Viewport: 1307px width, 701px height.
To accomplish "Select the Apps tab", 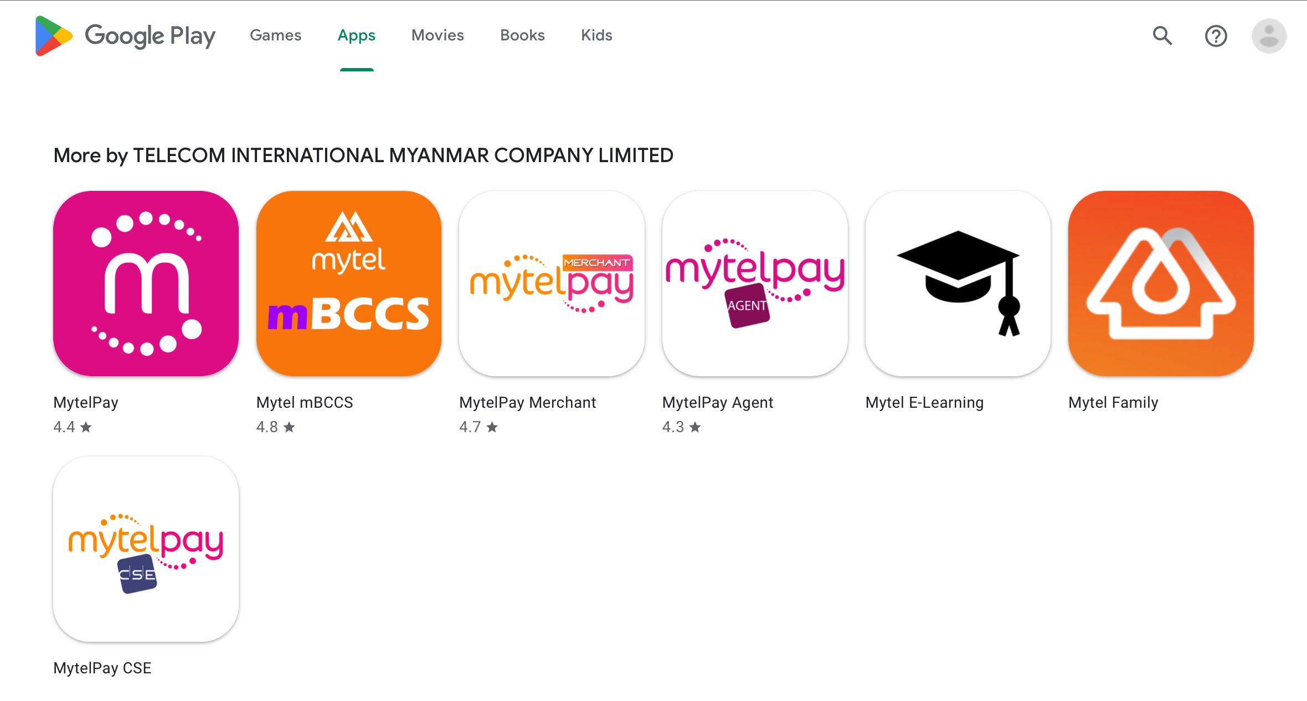I will pos(357,35).
